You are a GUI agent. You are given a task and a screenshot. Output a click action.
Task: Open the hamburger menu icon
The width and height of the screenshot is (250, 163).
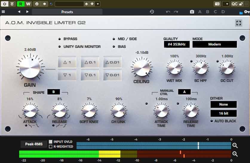point(3,12)
